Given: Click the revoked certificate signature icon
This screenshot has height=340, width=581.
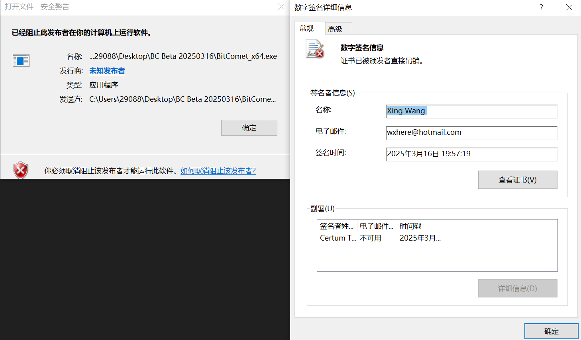Looking at the screenshot, I should pyautogui.click(x=315, y=49).
